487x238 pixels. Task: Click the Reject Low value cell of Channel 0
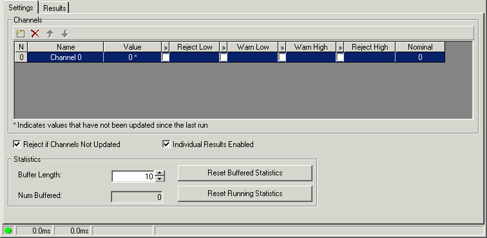point(195,57)
